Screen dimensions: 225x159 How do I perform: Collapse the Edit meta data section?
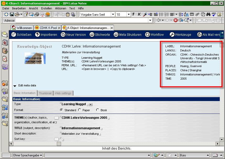point(15,86)
